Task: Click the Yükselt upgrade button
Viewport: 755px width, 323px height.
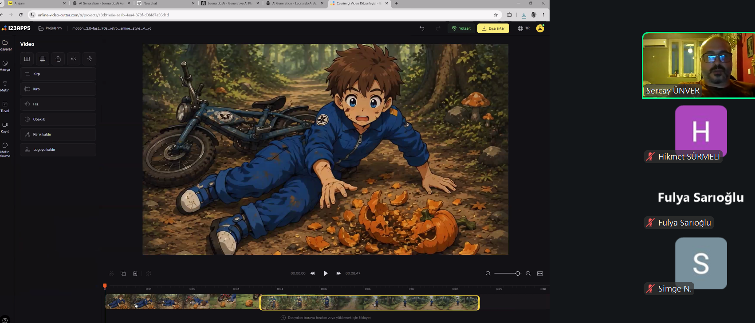Action: coord(461,28)
